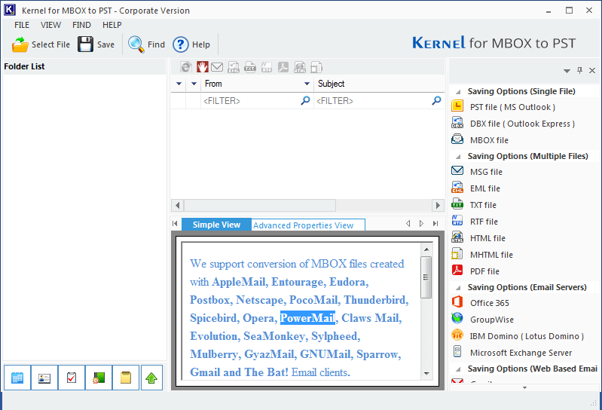This screenshot has height=410, width=602.
Task: Collapse Saving Options (Multiple Files) section
Action: [x=458, y=157]
